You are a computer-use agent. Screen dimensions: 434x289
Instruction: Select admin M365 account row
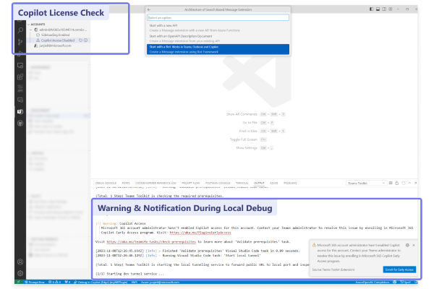coord(60,30)
